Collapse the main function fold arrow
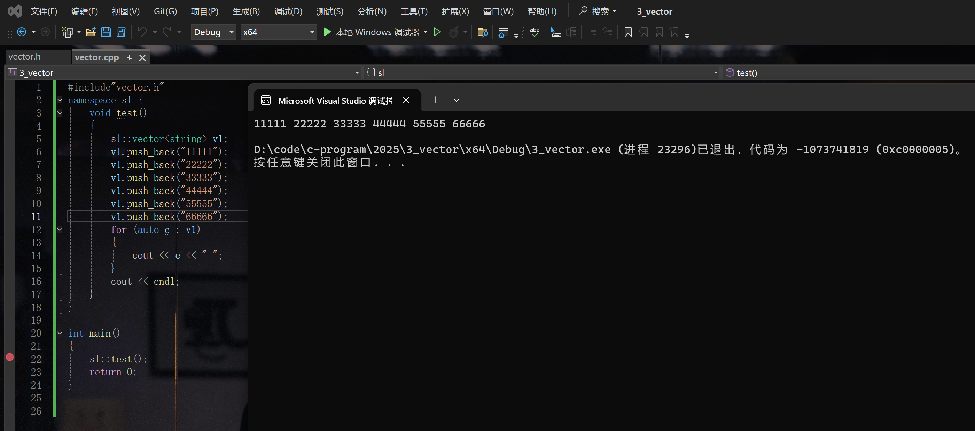This screenshot has width=975, height=431. pyautogui.click(x=60, y=334)
